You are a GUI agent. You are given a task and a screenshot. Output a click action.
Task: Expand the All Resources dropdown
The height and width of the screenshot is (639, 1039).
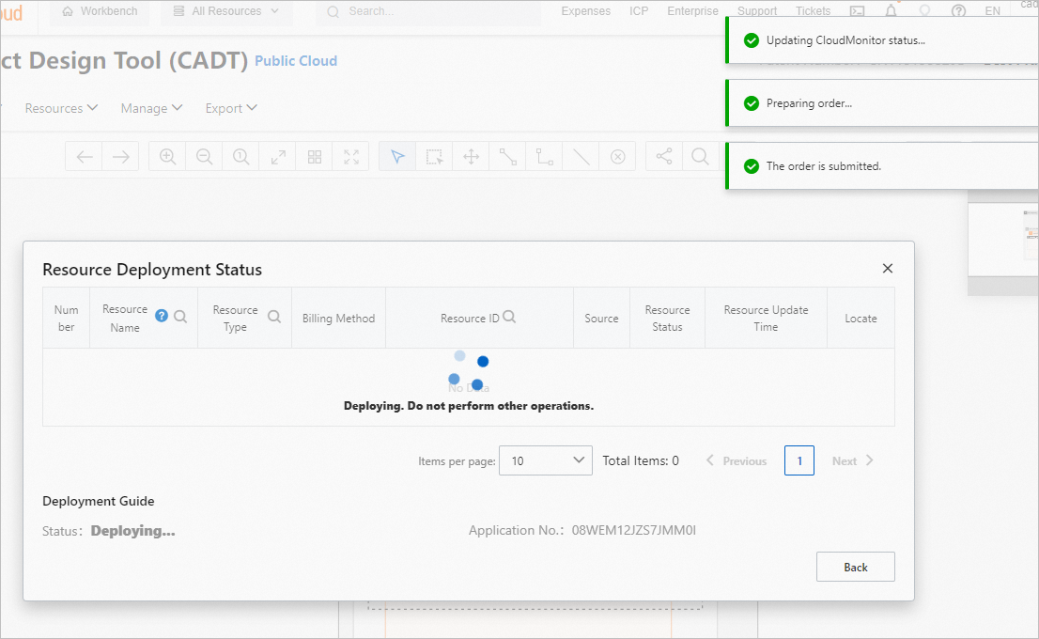click(x=226, y=11)
